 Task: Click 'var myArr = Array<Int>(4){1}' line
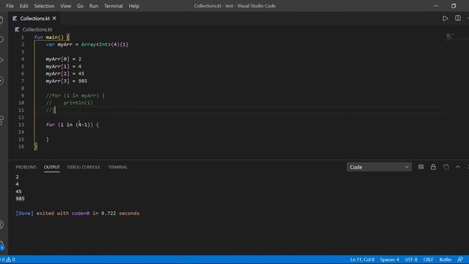click(x=87, y=44)
